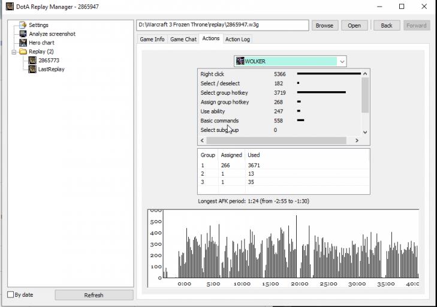Click the value 3719 in actions list
The height and width of the screenshot is (307, 437).
click(x=280, y=93)
